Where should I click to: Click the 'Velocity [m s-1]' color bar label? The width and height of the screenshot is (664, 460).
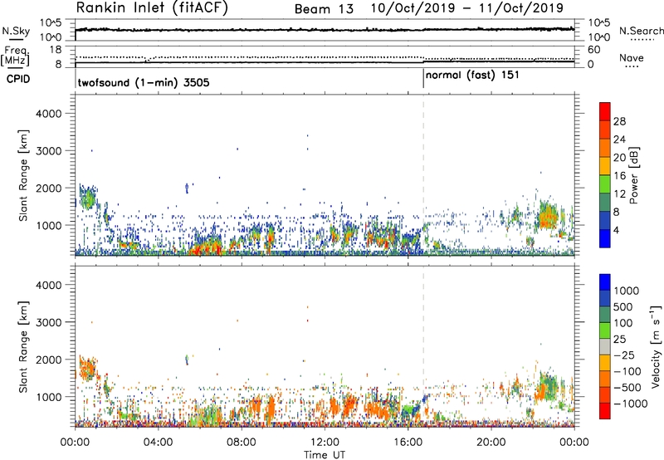pyautogui.click(x=656, y=346)
